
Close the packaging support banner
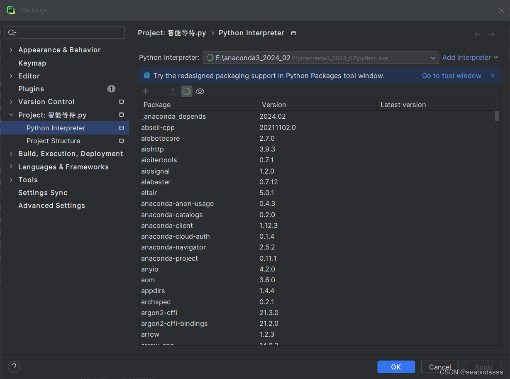point(493,75)
